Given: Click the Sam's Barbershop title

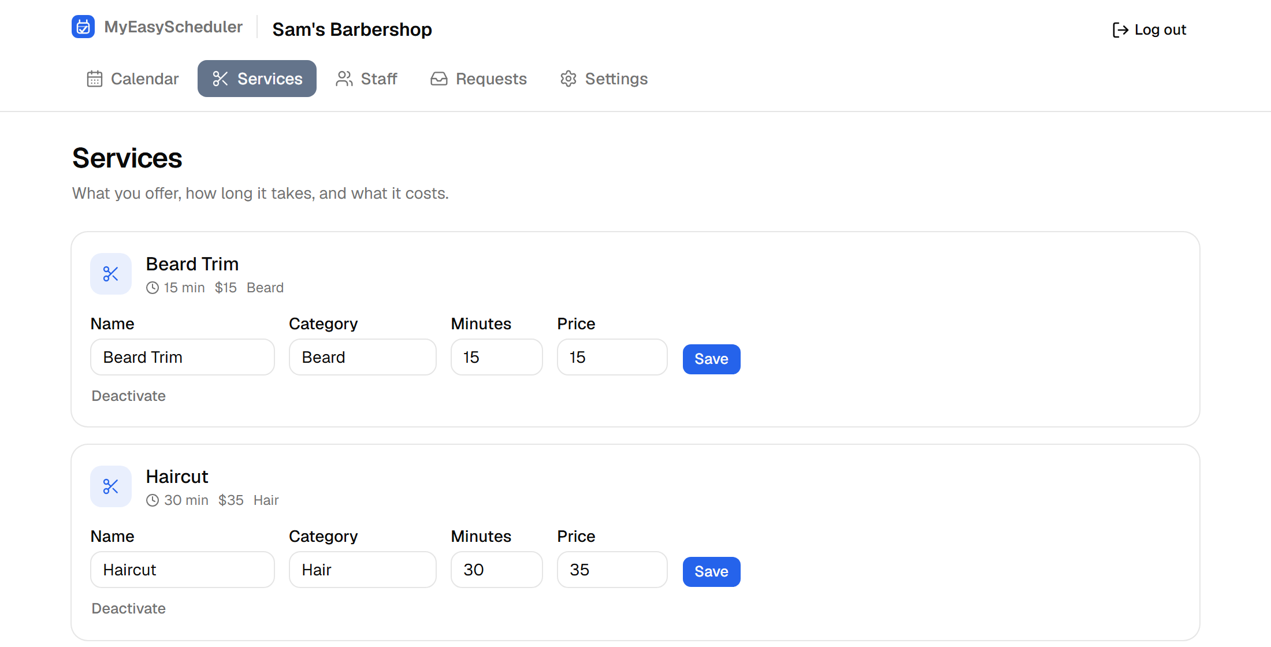Looking at the screenshot, I should (x=352, y=29).
